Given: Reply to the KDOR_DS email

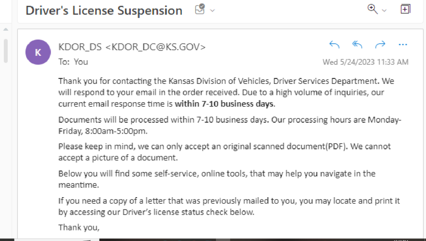Looking at the screenshot, I should click(334, 44).
